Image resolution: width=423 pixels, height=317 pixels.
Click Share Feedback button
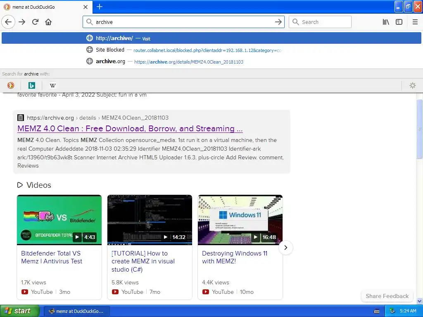[387, 296]
